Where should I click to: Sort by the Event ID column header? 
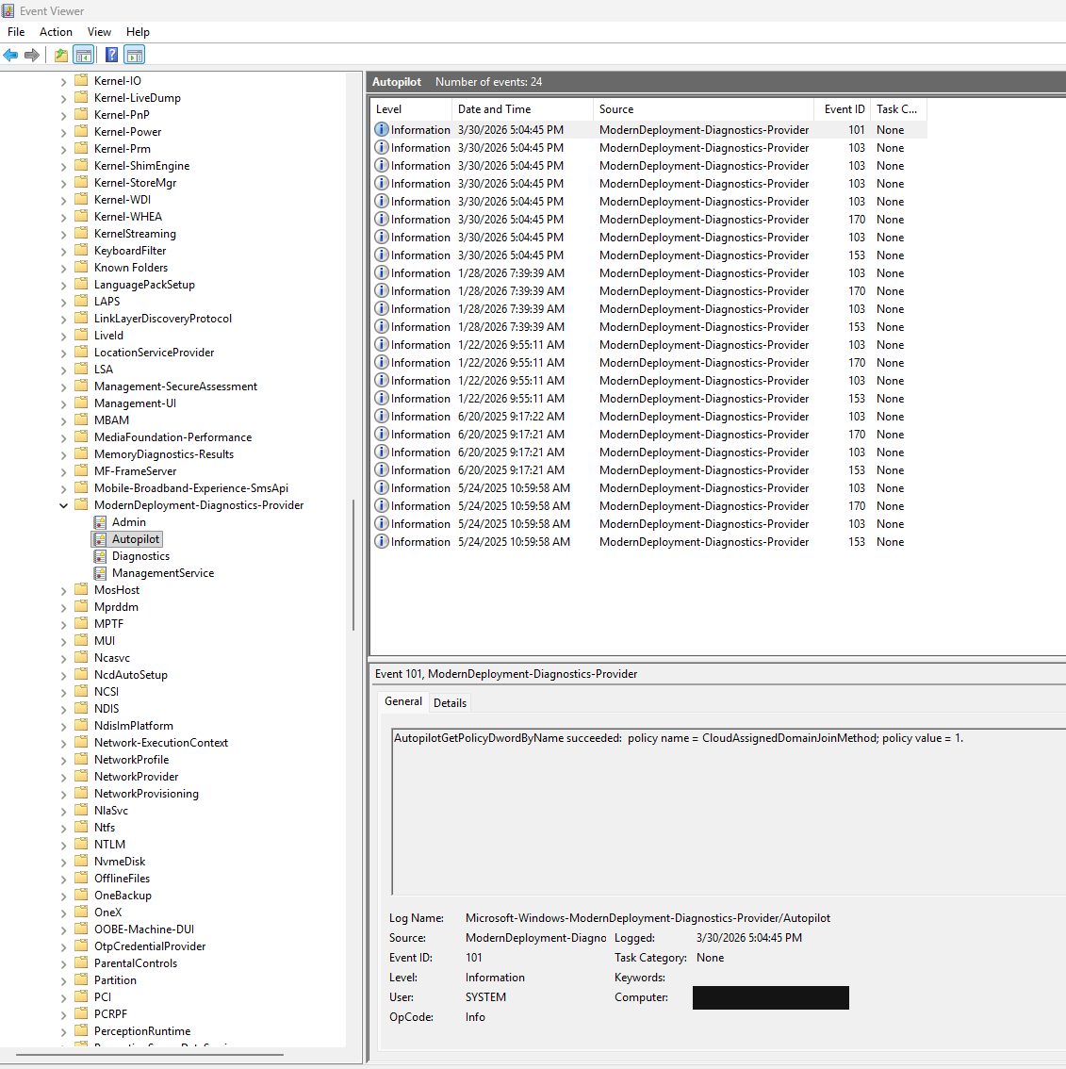point(843,109)
